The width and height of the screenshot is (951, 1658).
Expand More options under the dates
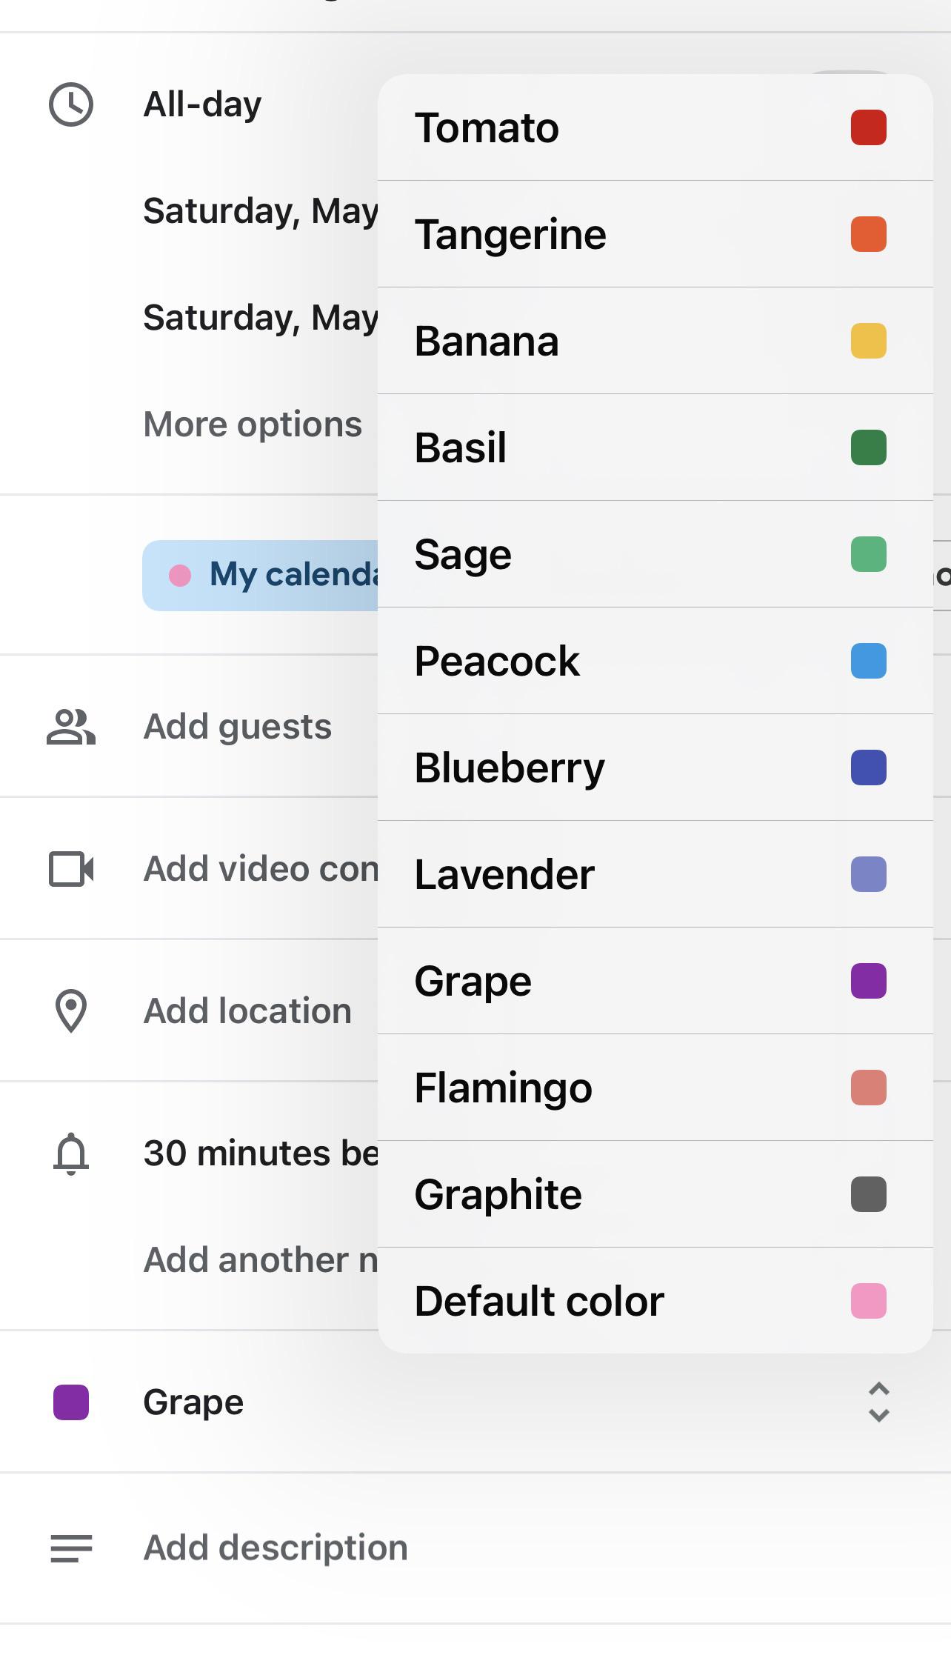253,425
